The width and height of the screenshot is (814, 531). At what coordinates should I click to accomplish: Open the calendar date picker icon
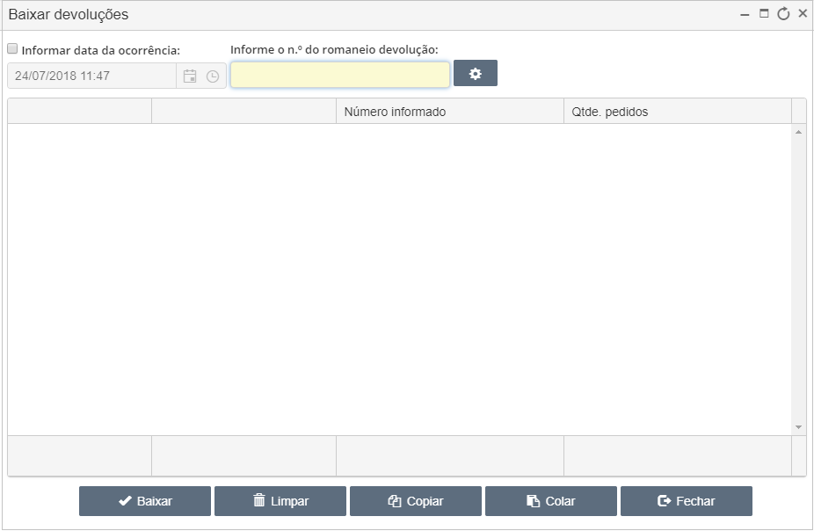(190, 76)
